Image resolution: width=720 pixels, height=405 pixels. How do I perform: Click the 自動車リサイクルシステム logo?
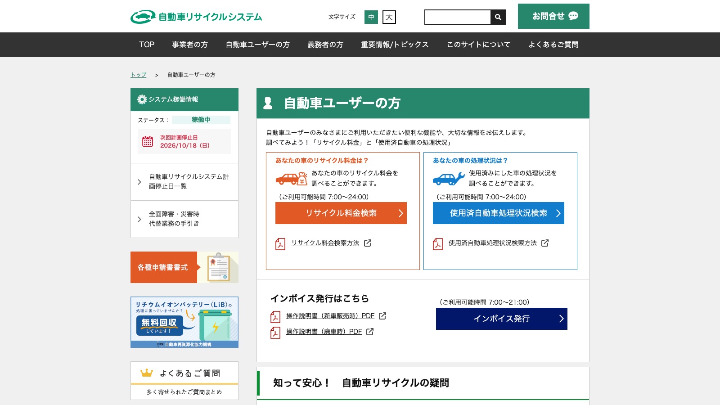point(196,17)
